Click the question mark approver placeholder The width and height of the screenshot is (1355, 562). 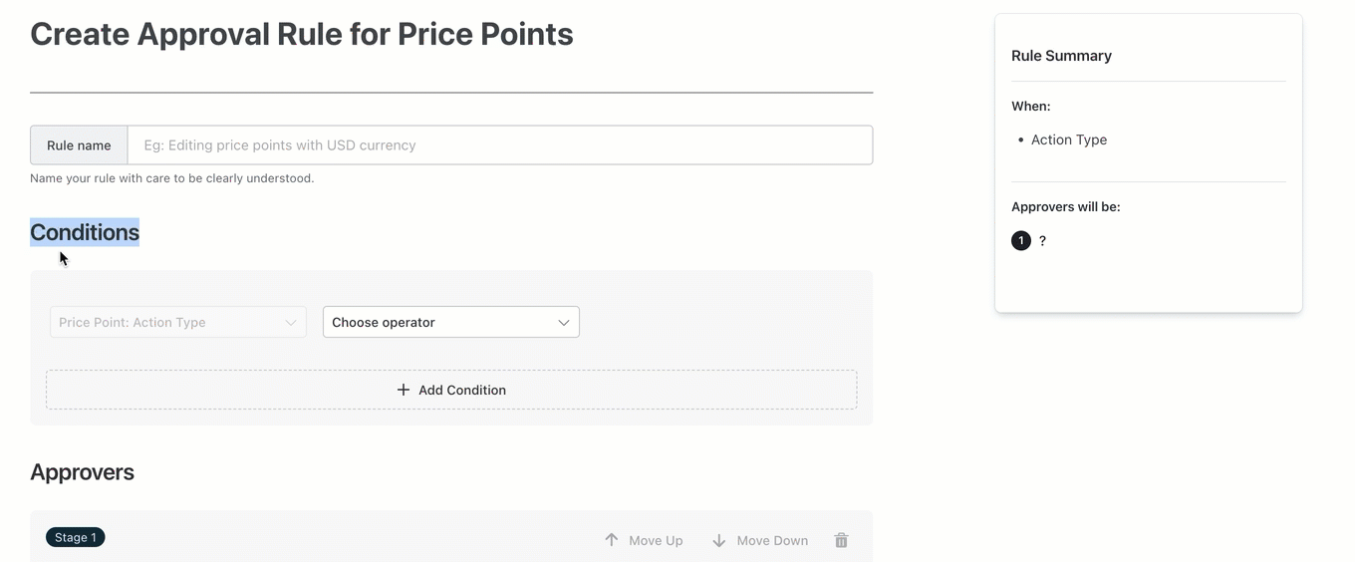coord(1042,240)
